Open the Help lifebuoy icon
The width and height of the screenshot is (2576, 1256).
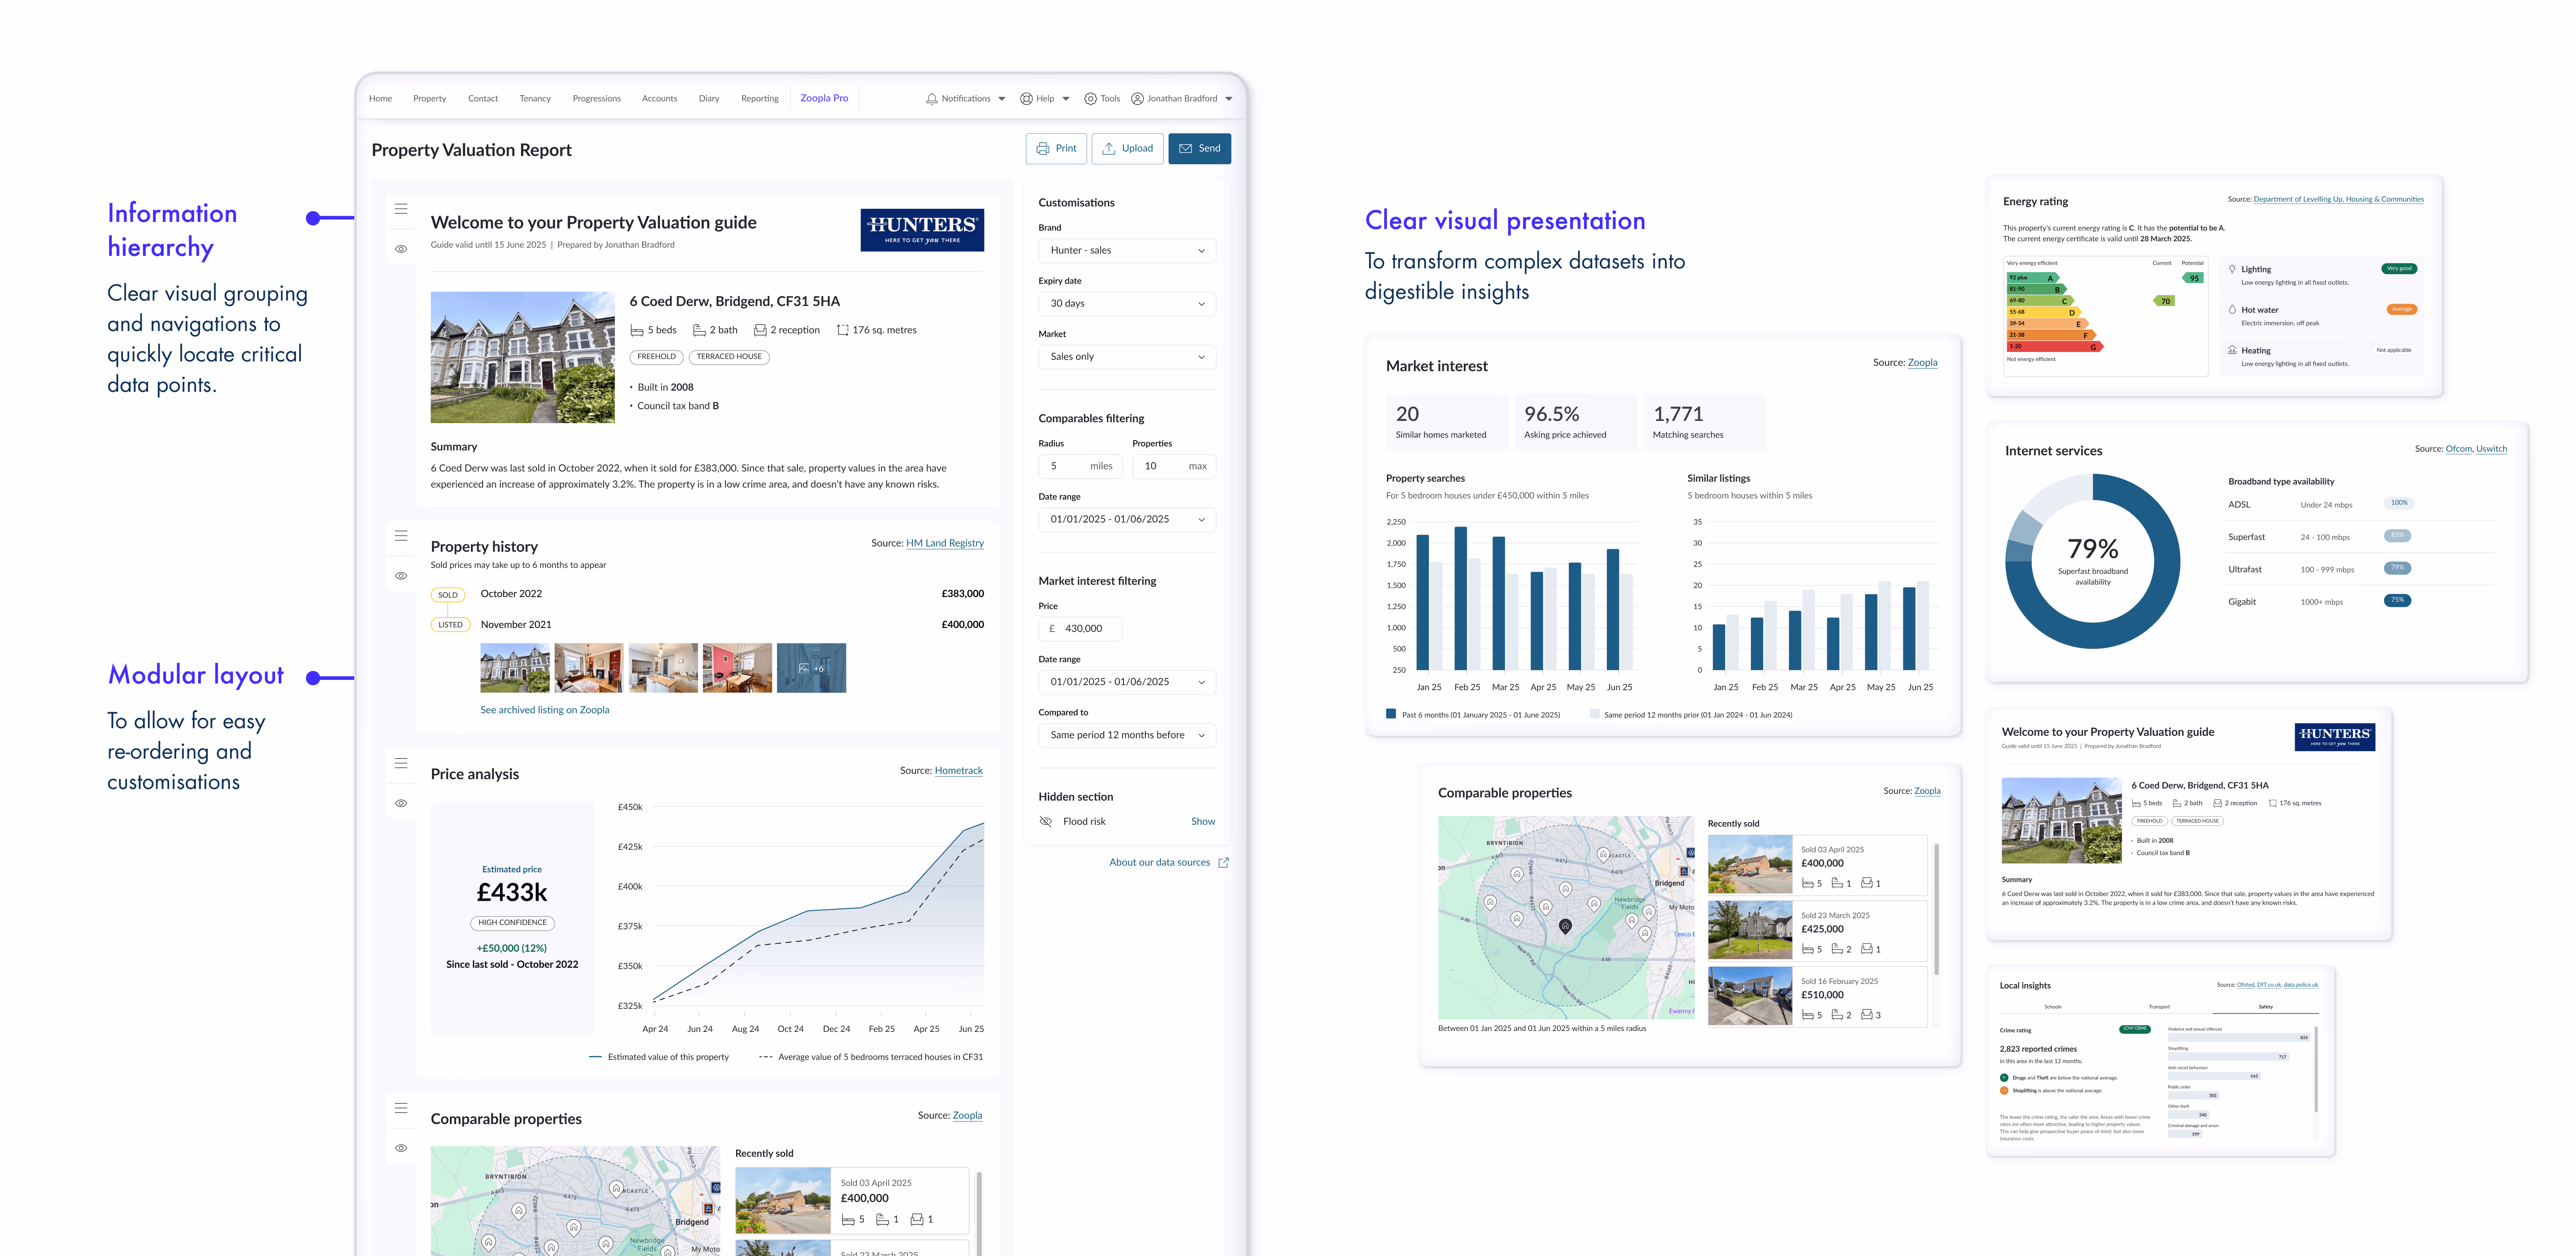(x=1026, y=99)
